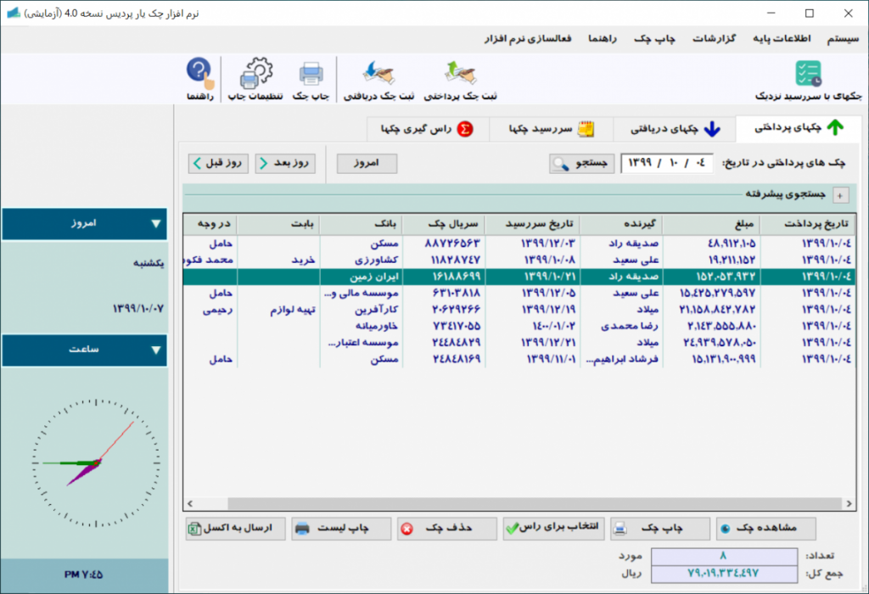
Task: Switch to راس گیری چکها tab
Action: pos(428,129)
